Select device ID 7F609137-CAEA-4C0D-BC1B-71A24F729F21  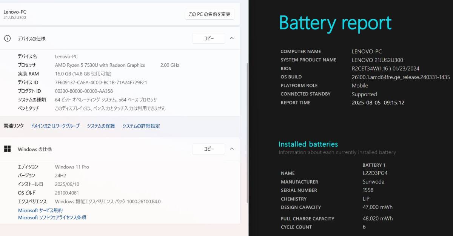tap(101, 83)
